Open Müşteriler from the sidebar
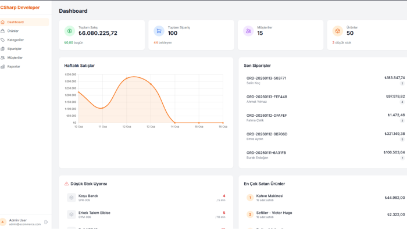407x229 pixels. click(24, 58)
